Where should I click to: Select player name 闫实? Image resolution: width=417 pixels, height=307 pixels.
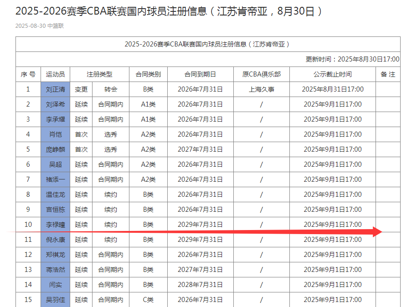coord(55,285)
